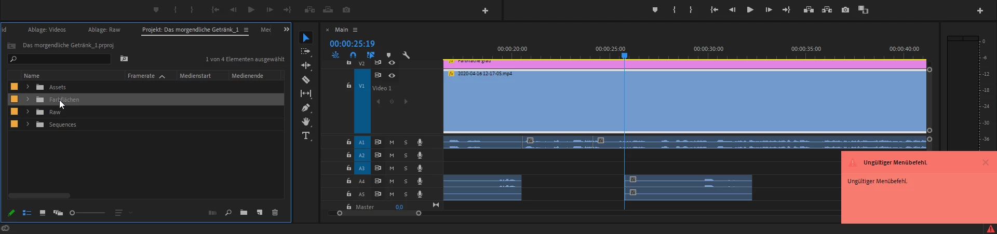Open program monitor button editor plus
This screenshot has height=234, width=997.
980,10
